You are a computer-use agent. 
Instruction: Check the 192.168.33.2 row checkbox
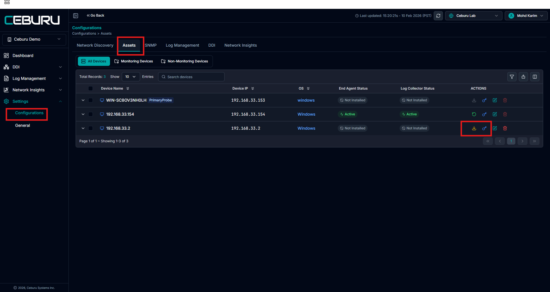[x=91, y=128]
